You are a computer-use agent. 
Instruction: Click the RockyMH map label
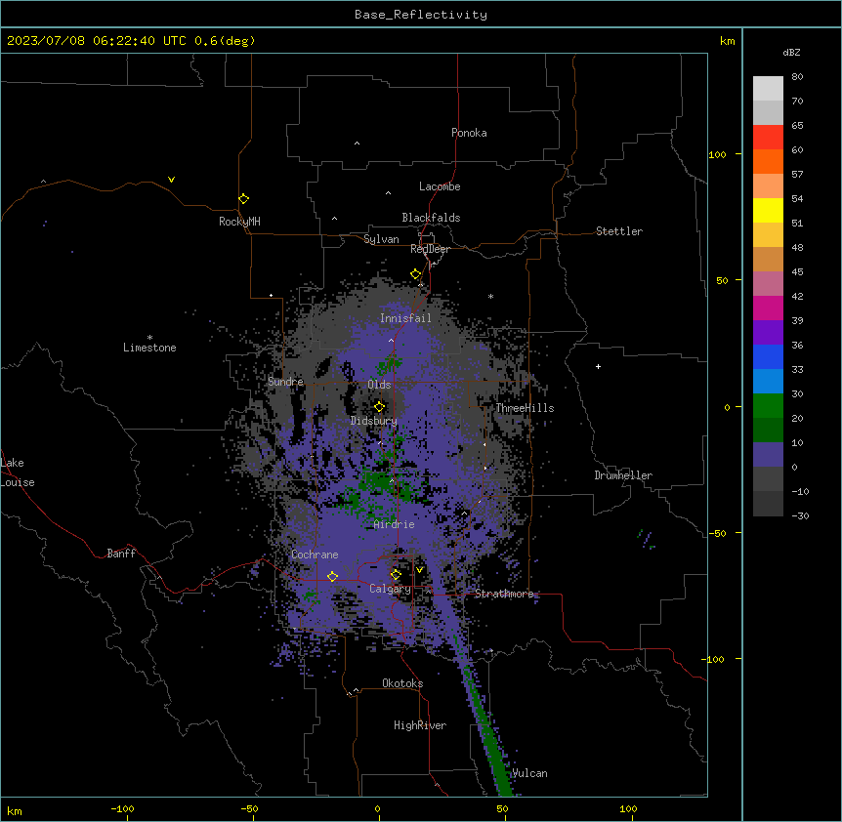click(239, 222)
